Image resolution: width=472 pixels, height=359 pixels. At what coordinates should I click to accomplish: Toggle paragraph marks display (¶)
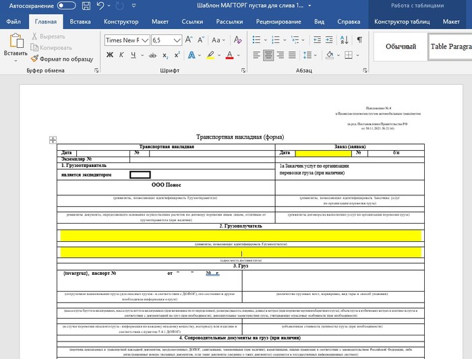[359, 40]
